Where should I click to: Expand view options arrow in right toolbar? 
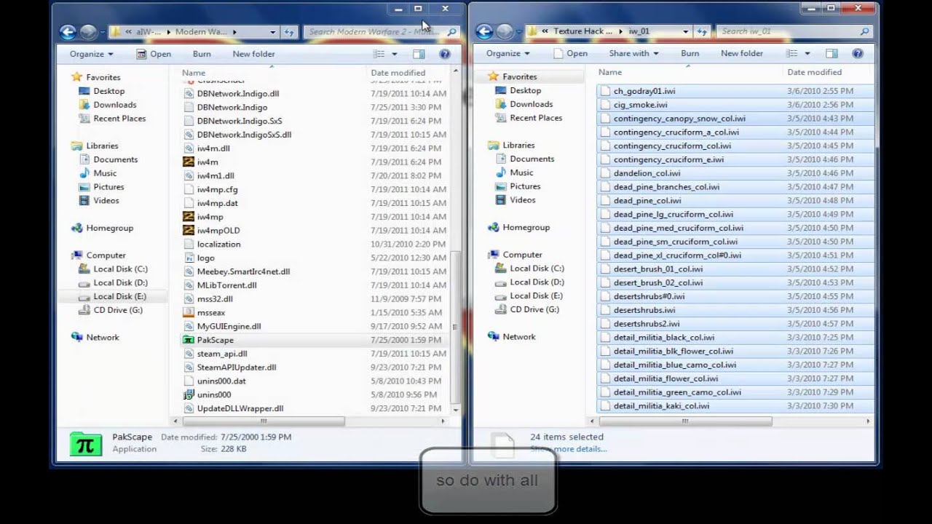pyautogui.click(x=807, y=53)
